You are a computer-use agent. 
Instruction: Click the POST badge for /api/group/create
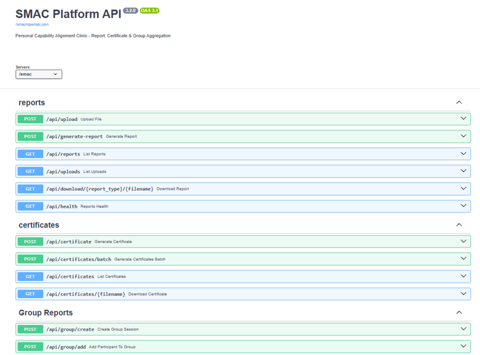tap(30, 329)
